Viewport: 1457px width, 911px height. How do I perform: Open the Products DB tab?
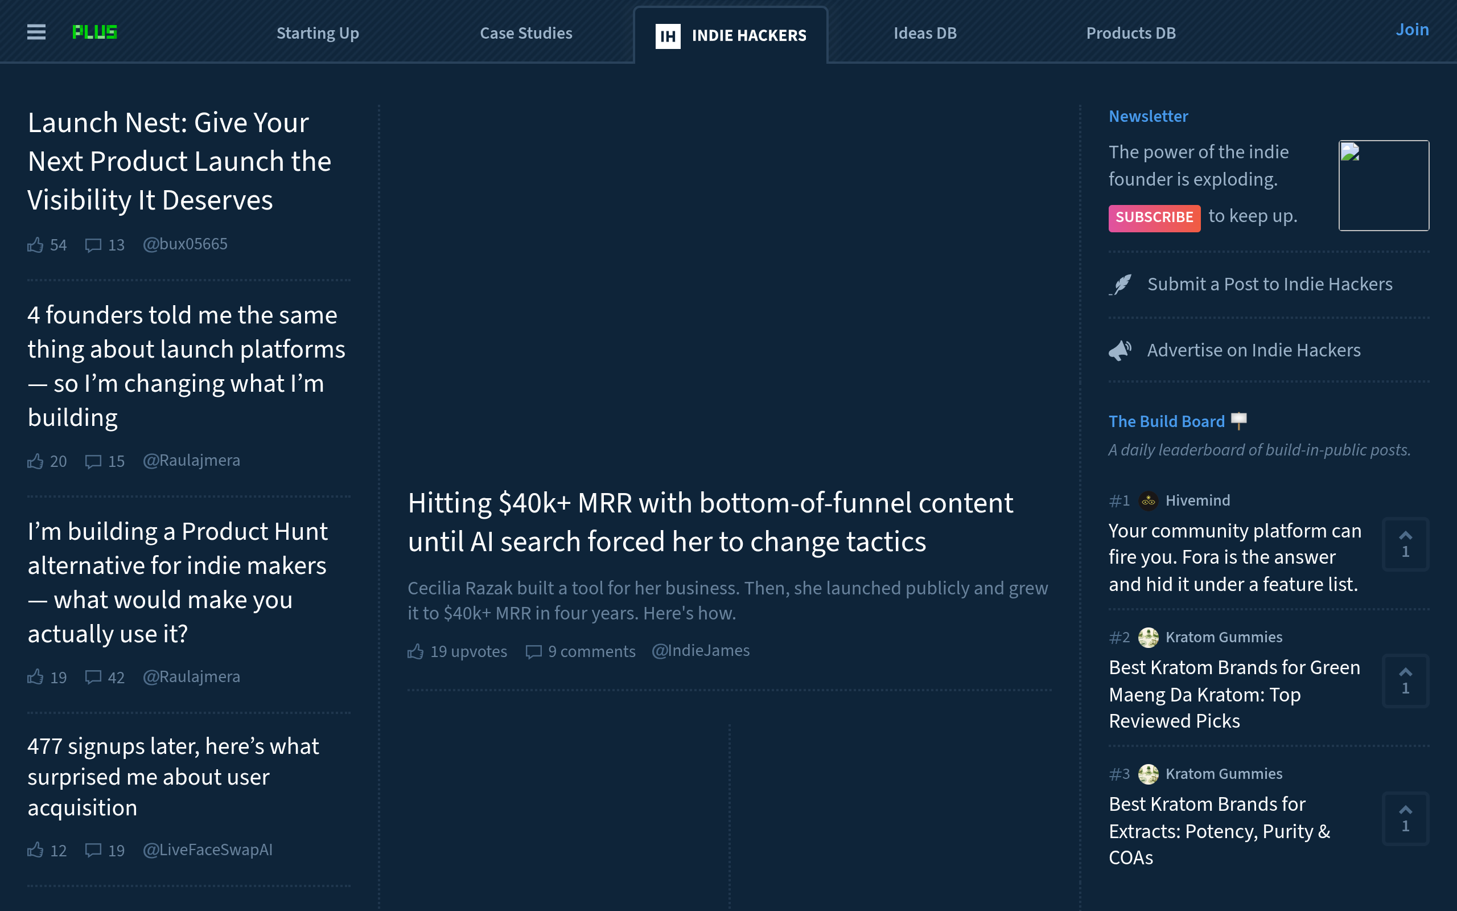click(1131, 33)
